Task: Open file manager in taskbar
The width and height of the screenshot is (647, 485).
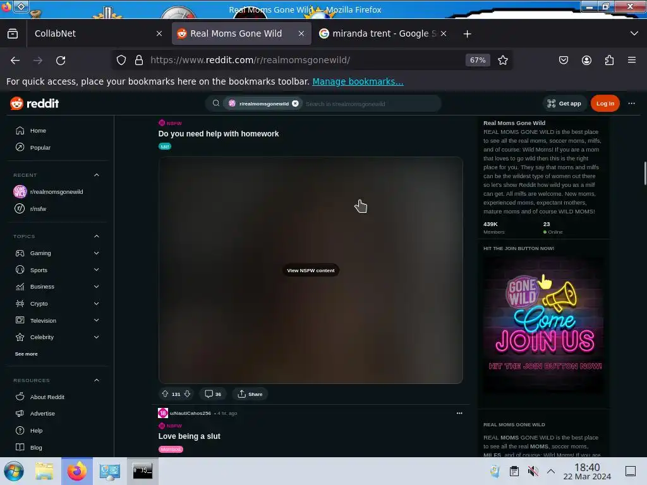Action: click(44, 471)
